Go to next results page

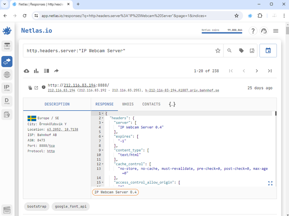257,71
